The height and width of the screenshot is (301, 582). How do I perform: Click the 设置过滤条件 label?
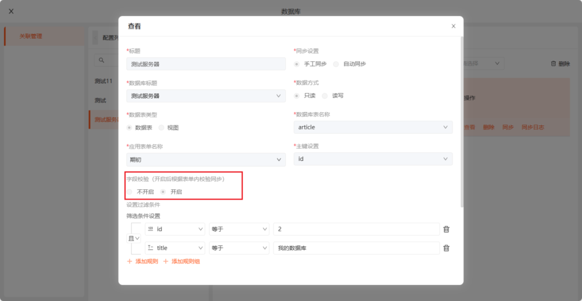[143, 204]
